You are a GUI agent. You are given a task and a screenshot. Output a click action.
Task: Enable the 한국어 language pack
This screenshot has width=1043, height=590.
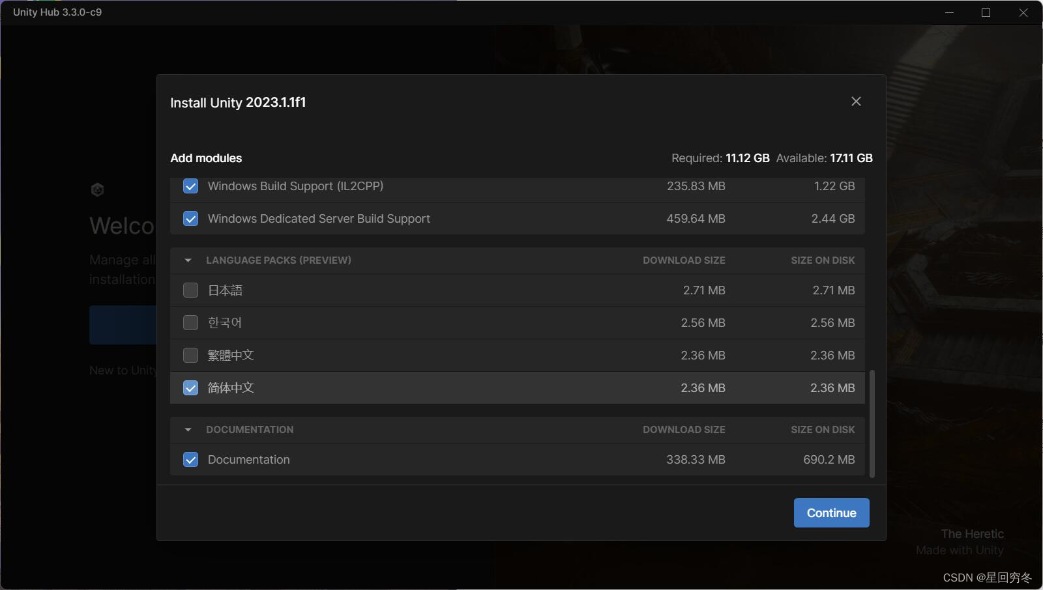[190, 322]
